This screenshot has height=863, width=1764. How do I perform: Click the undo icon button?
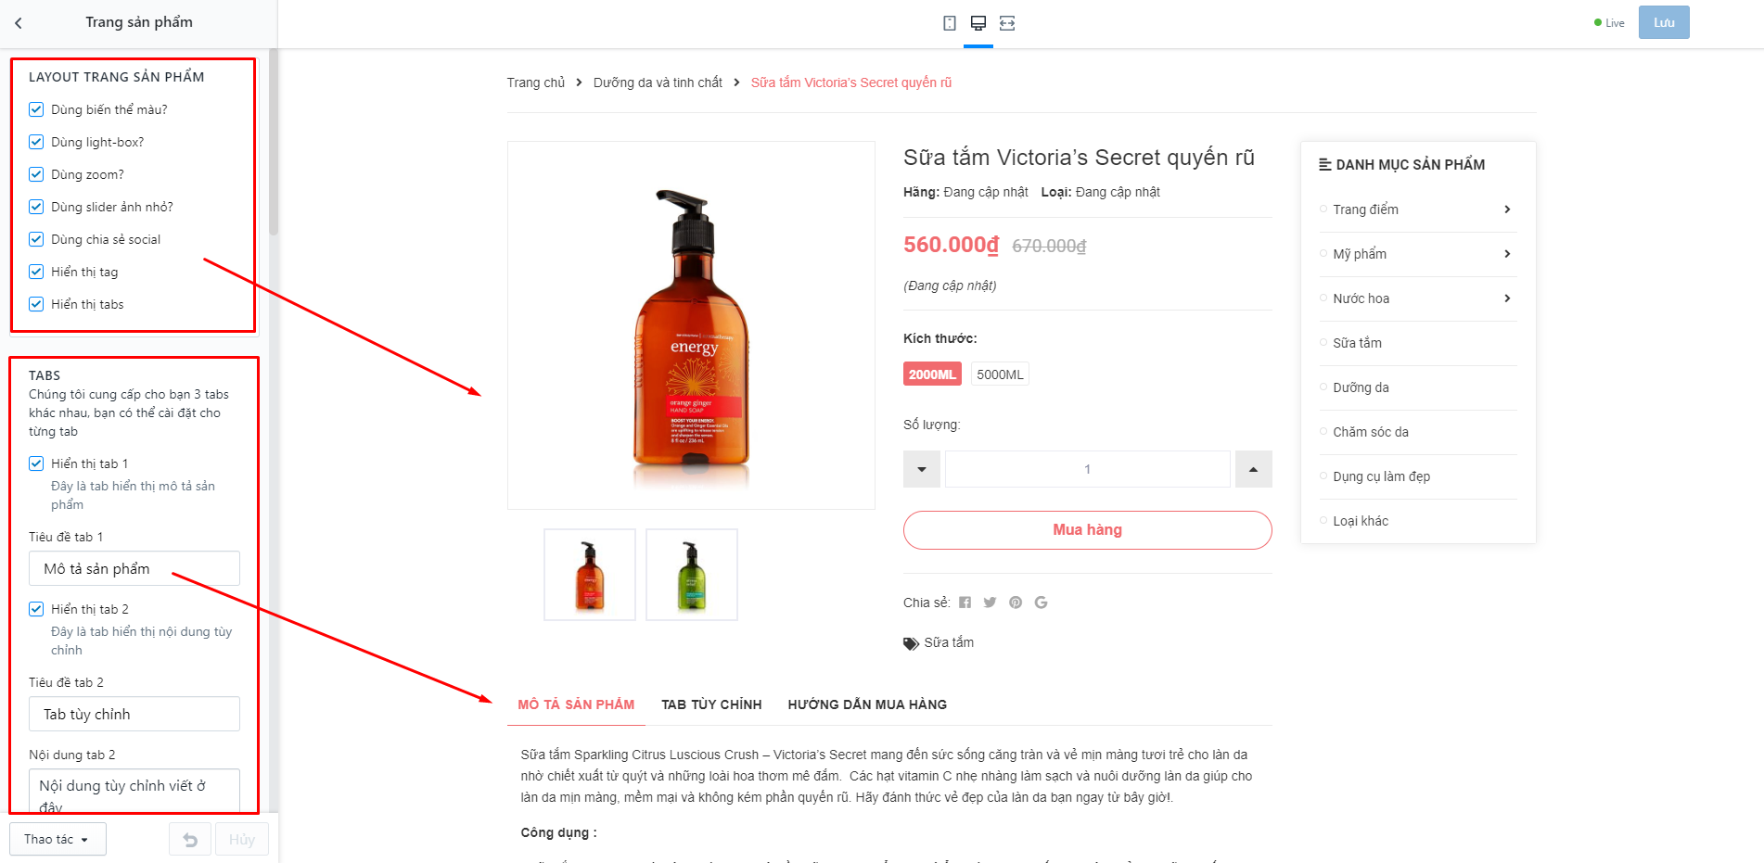(x=190, y=840)
